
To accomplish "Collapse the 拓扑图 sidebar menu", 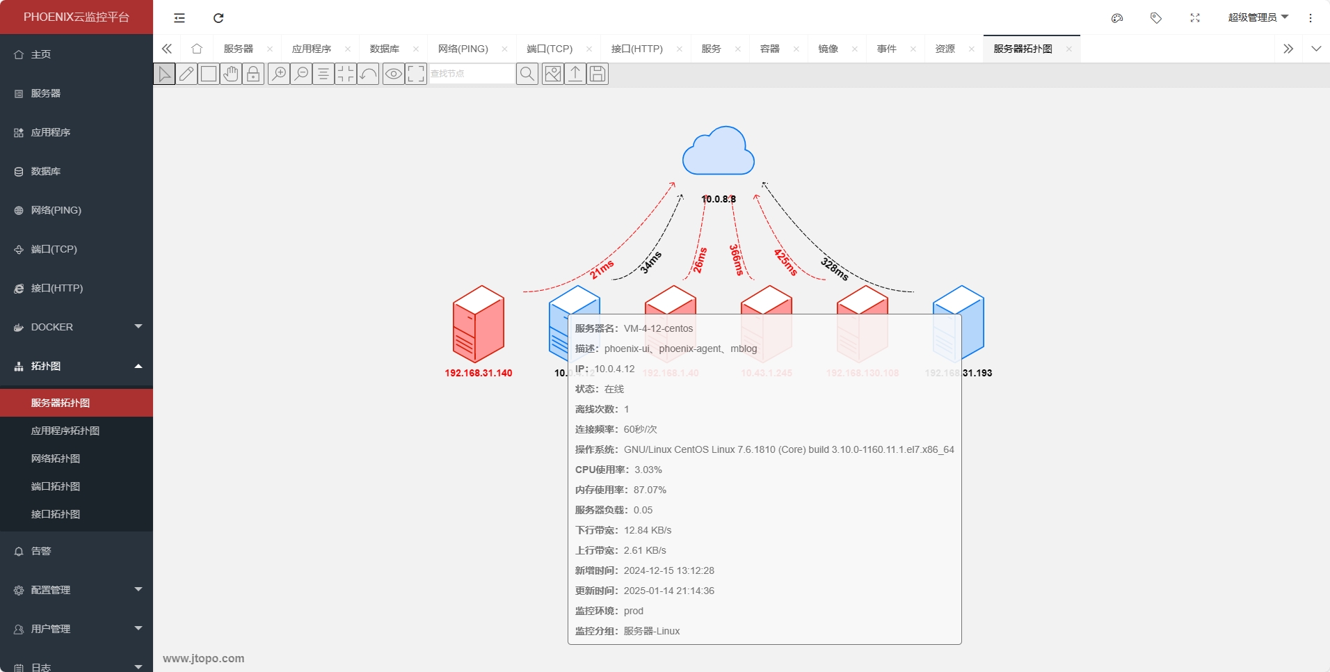I will coord(77,366).
